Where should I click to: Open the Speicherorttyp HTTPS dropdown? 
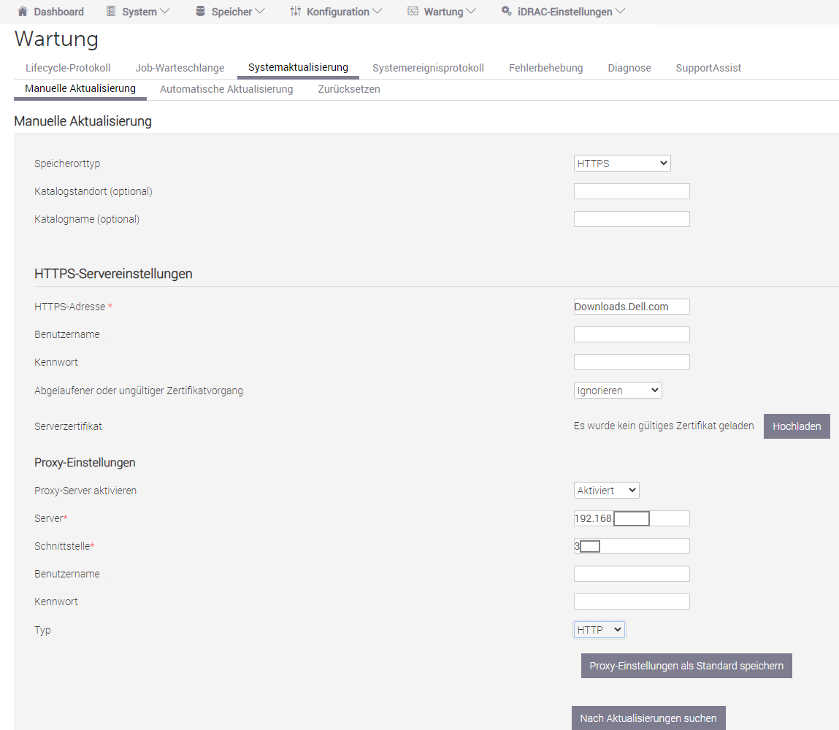point(621,163)
